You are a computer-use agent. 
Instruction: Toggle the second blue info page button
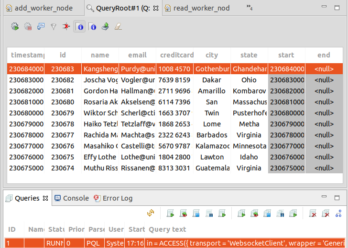click(x=92, y=27)
